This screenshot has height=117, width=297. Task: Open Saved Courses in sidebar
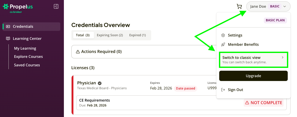tap(27, 65)
